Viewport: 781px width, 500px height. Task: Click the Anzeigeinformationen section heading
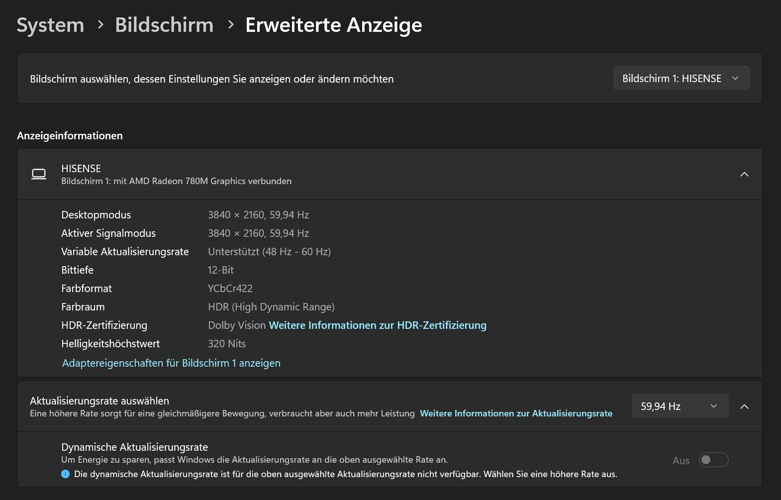[70, 136]
